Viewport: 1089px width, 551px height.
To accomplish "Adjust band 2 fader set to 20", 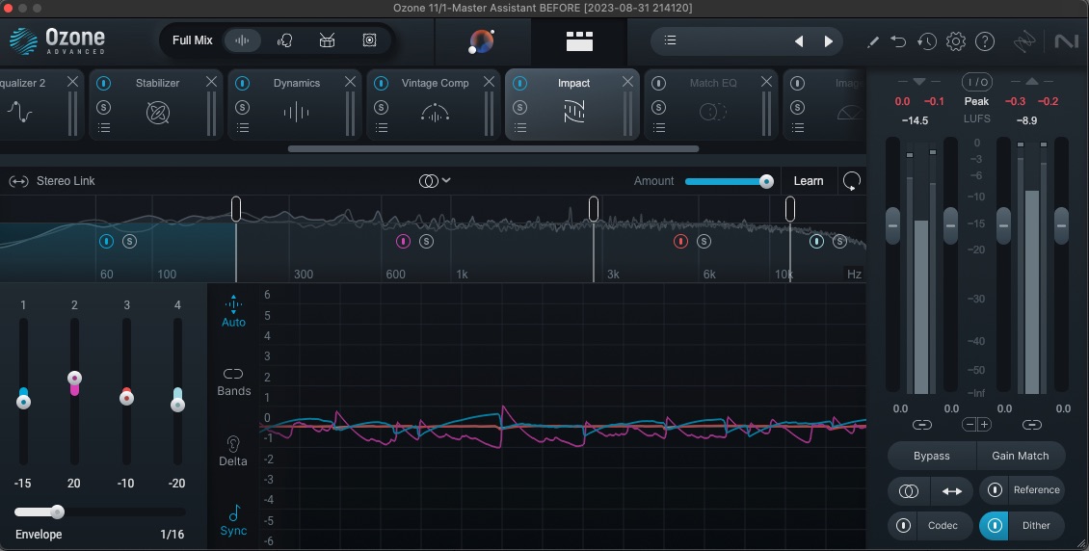I will (74, 379).
